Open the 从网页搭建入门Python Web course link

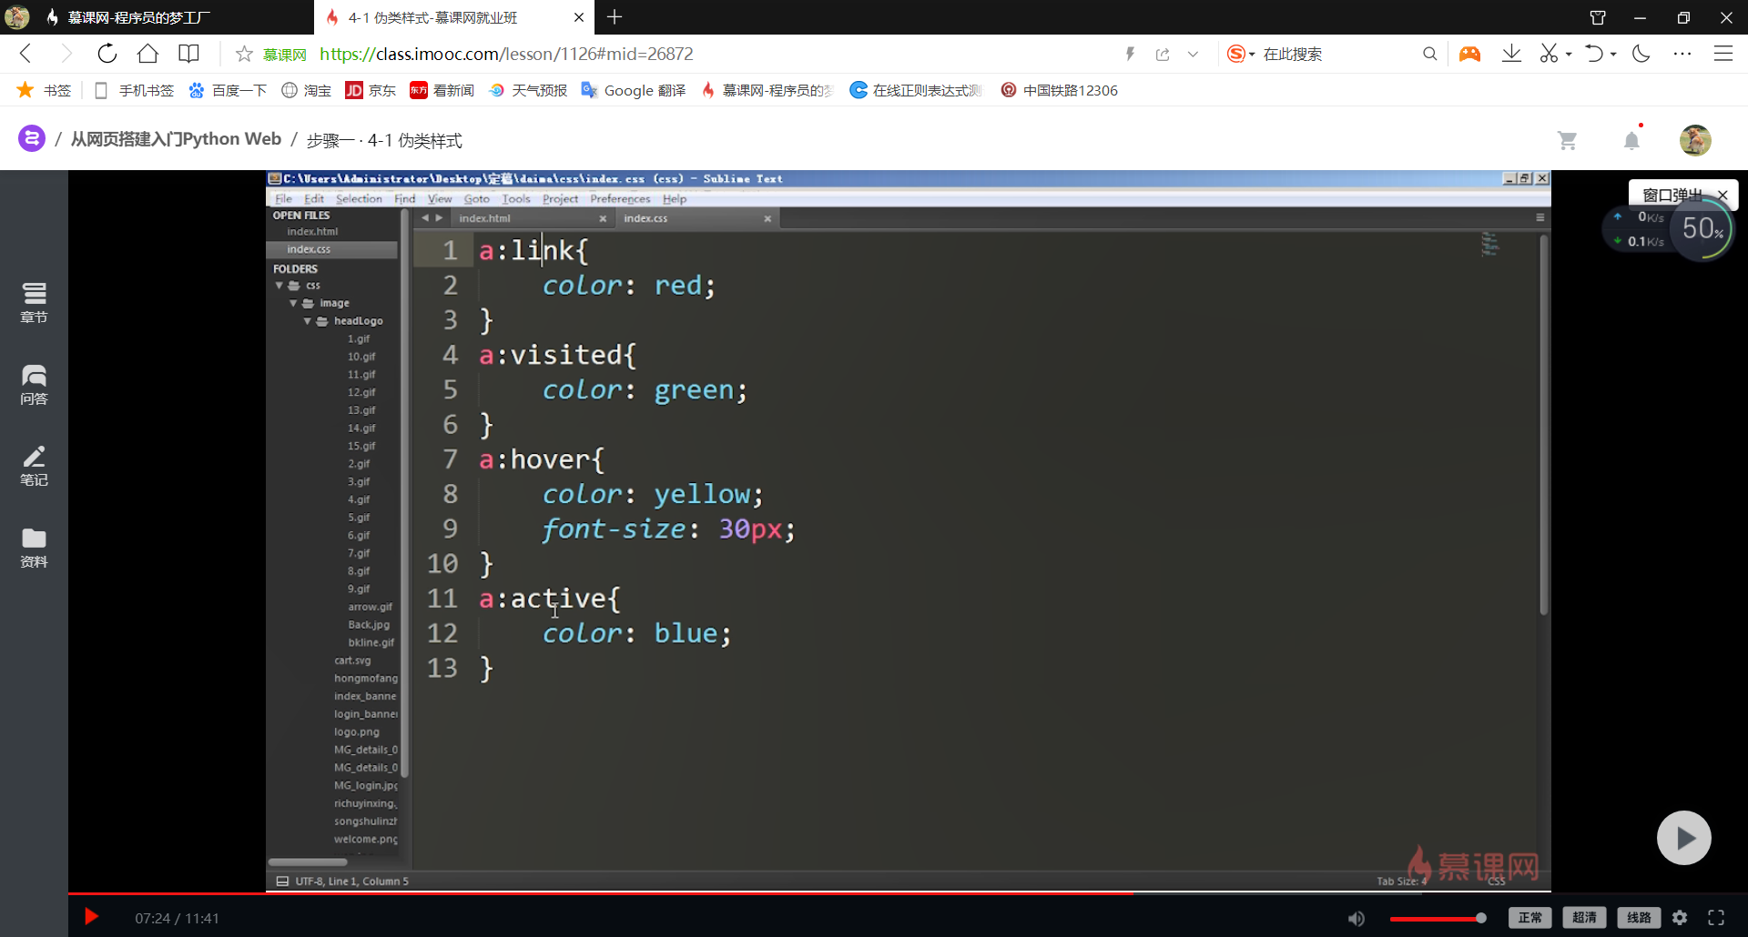[x=176, y=139]
